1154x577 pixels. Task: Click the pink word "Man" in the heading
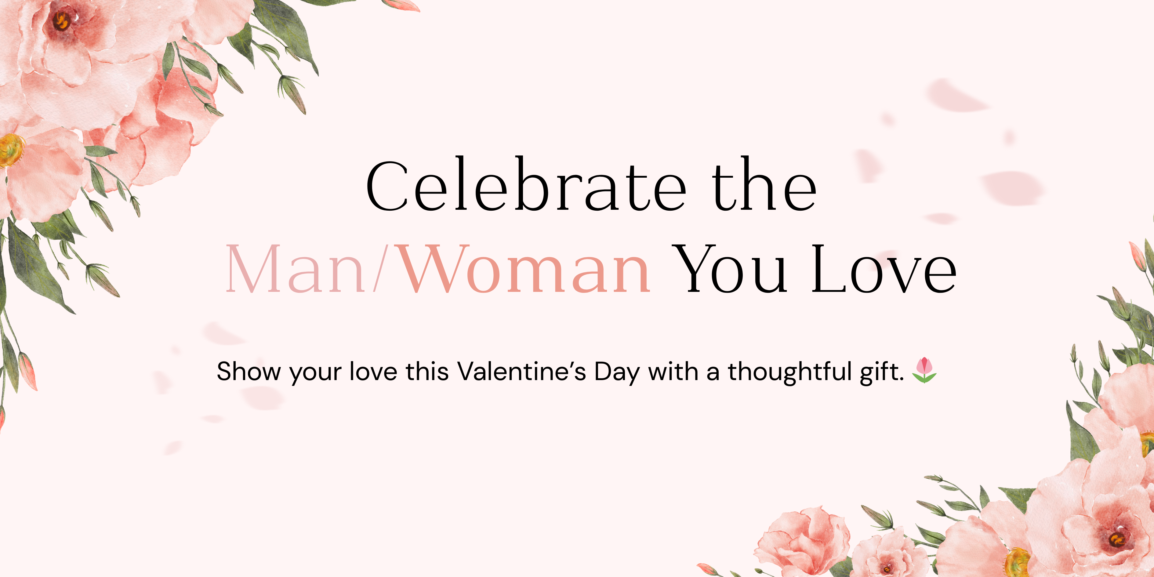[294, 269]
